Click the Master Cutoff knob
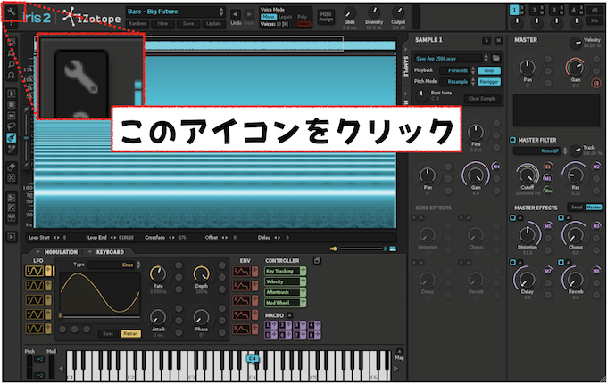 [528, 175]
